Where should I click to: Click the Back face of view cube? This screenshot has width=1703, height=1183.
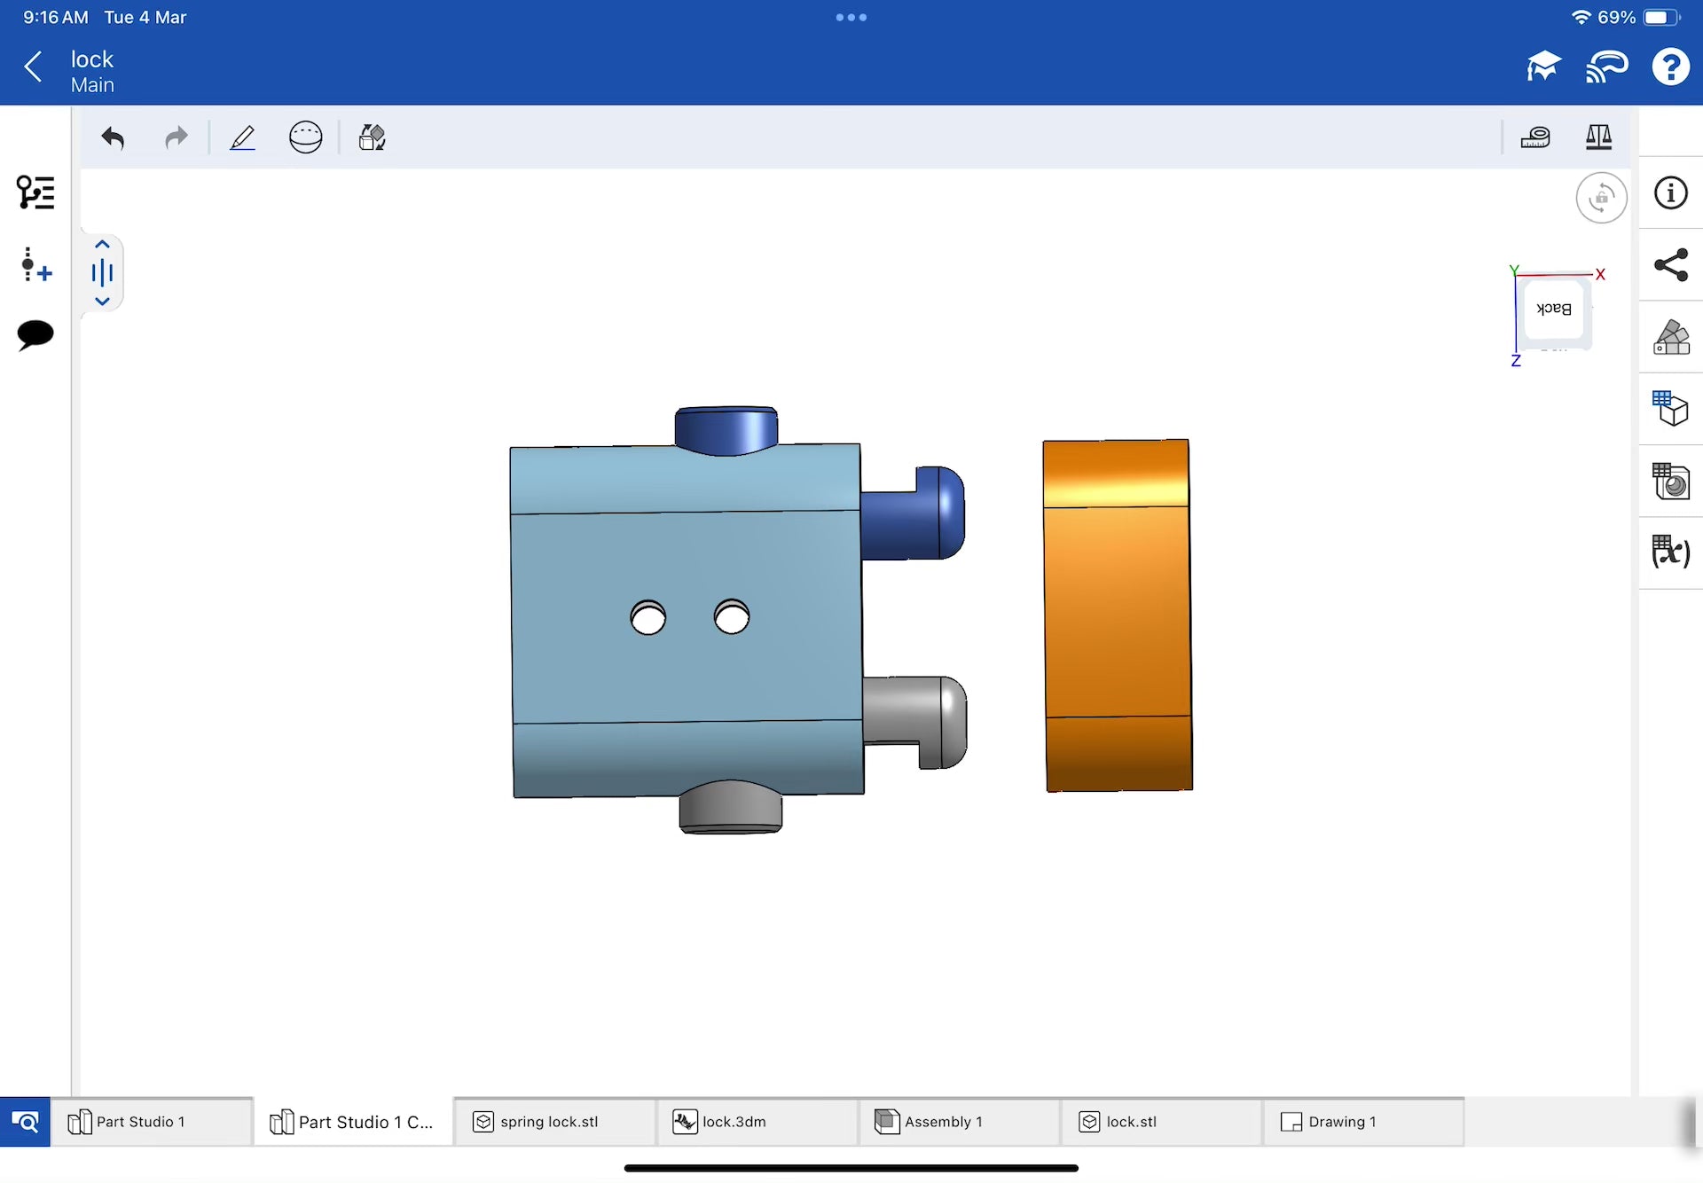coord(1553,309)
